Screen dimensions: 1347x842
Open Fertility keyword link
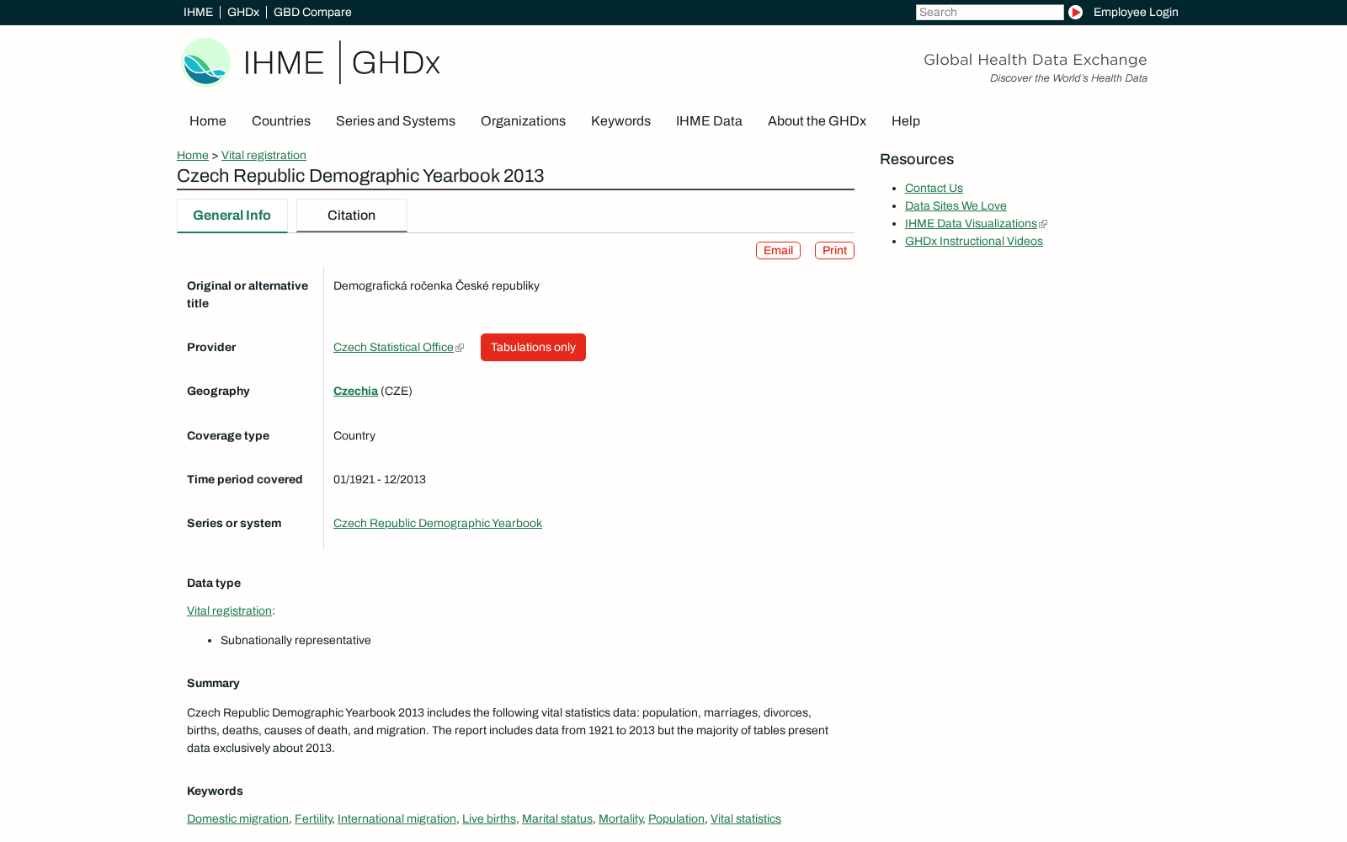tap(313, 819)
